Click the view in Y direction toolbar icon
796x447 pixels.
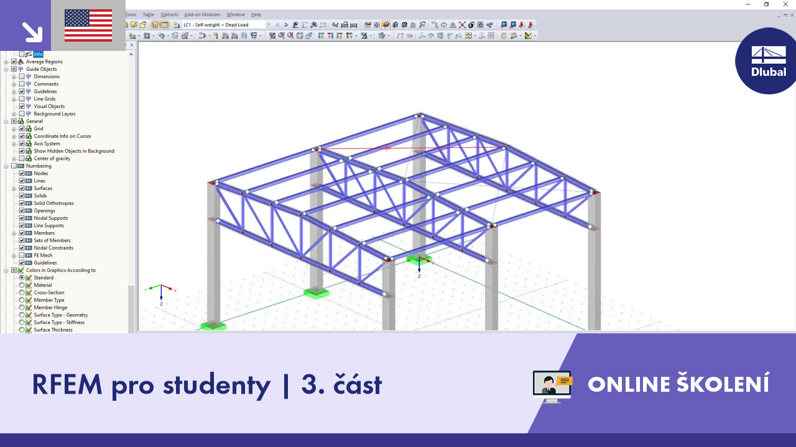tap(330, 36)
